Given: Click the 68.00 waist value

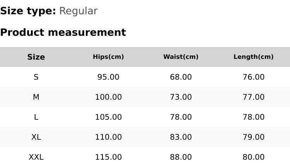Looking at the screenshot, I should [181, 77].
